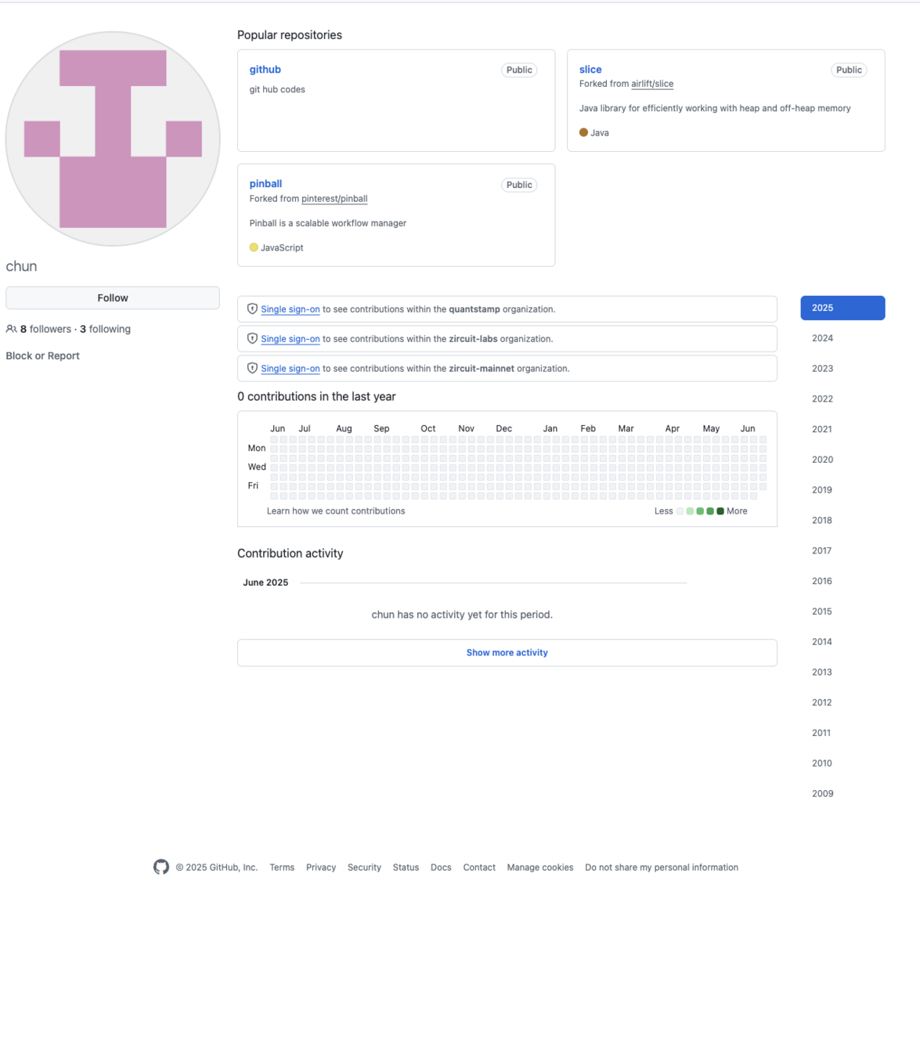Click the 'Popular repositories' heading
Image resolution: width=920 pixels, height=1057 pixels.
290,35
